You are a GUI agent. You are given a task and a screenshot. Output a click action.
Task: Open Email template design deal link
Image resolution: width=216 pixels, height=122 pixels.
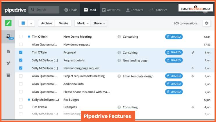click(x=138, y=76)
